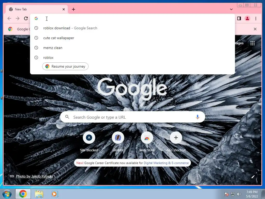This screenshot has width=265, height=199.
Task: Click the partially visible Images link
Action: point(239,43)
